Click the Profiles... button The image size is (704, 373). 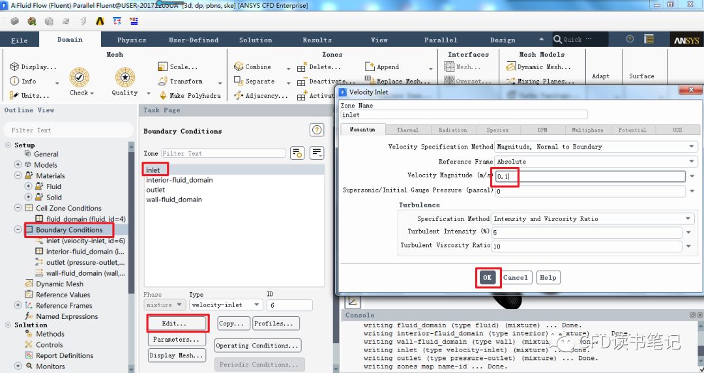(276, 323)
